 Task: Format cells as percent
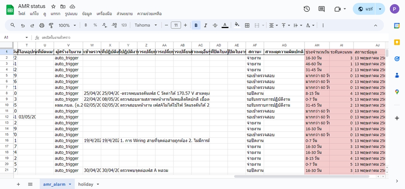(x=95, y=25)
